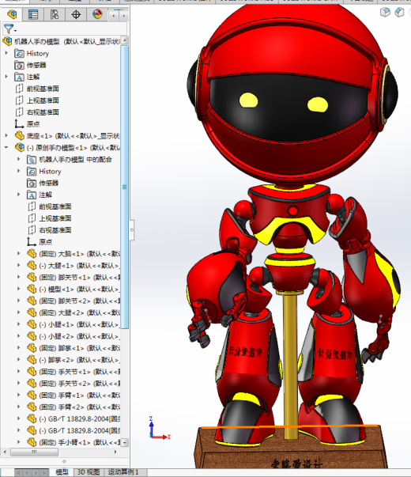Screen dimensions: 411x477
Task: Switch to the PropertyManager tab icon
Action: pyautogui.click(x=33, y=14)
